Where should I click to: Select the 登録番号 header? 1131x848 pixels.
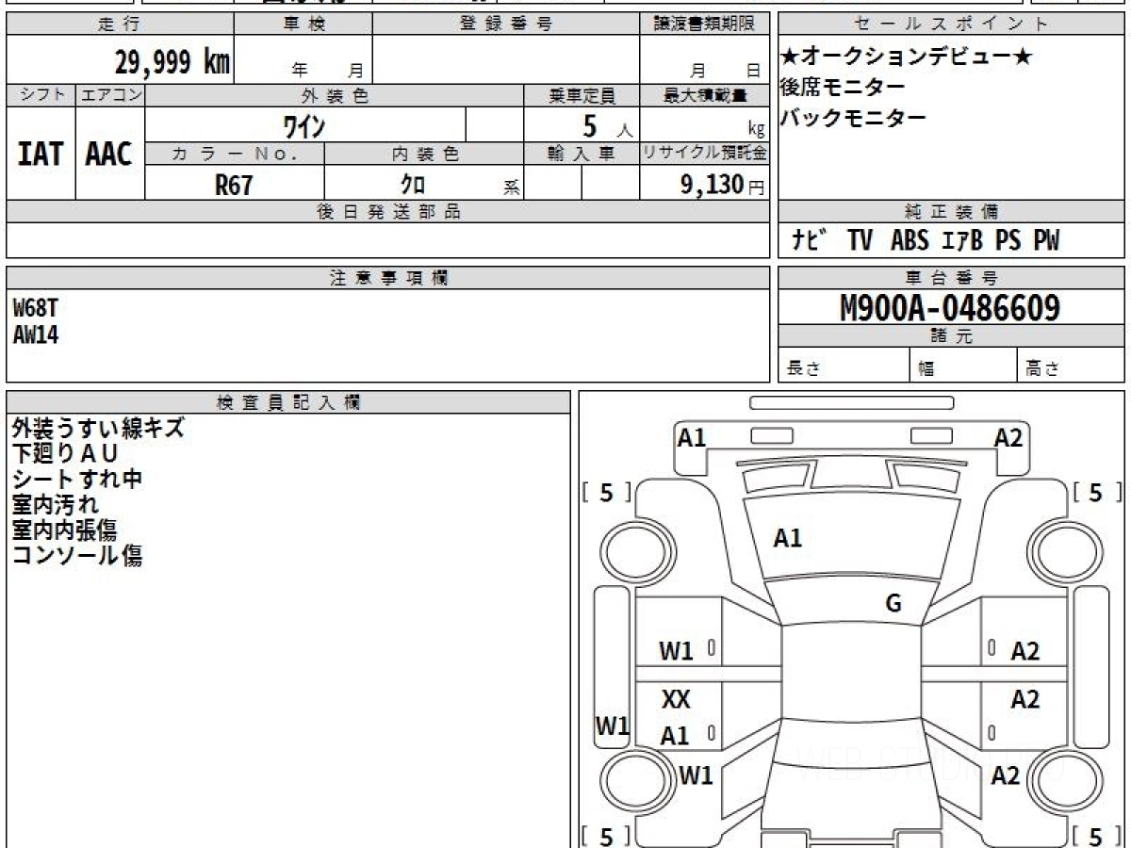coord(506,24)
